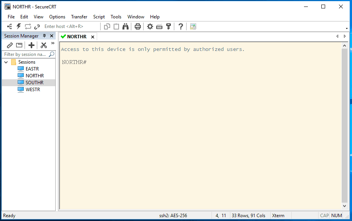Click the terminal scrollbar down arrow

344,206
